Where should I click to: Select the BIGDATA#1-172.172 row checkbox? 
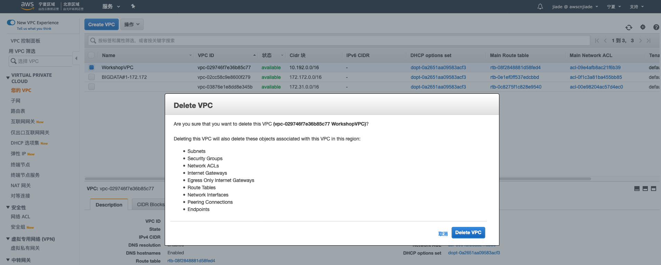tap(91, 77)
